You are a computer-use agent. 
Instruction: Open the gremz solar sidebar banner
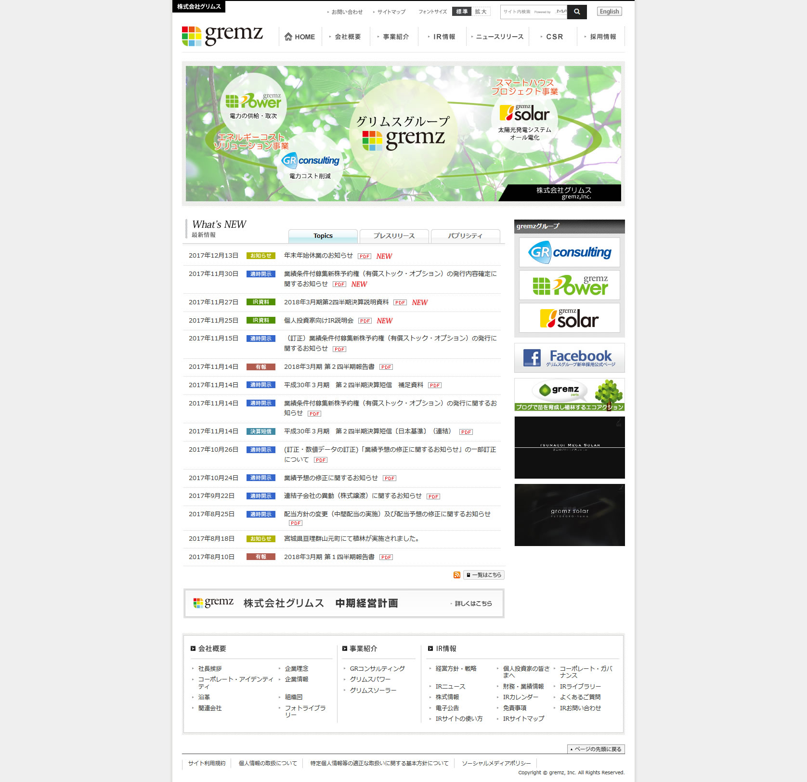coord(569,318)
